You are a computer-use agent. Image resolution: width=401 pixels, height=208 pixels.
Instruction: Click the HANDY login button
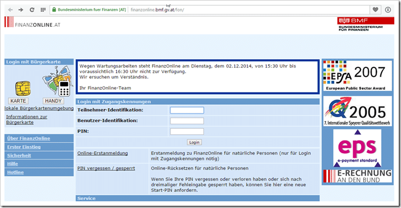point(53,101)
